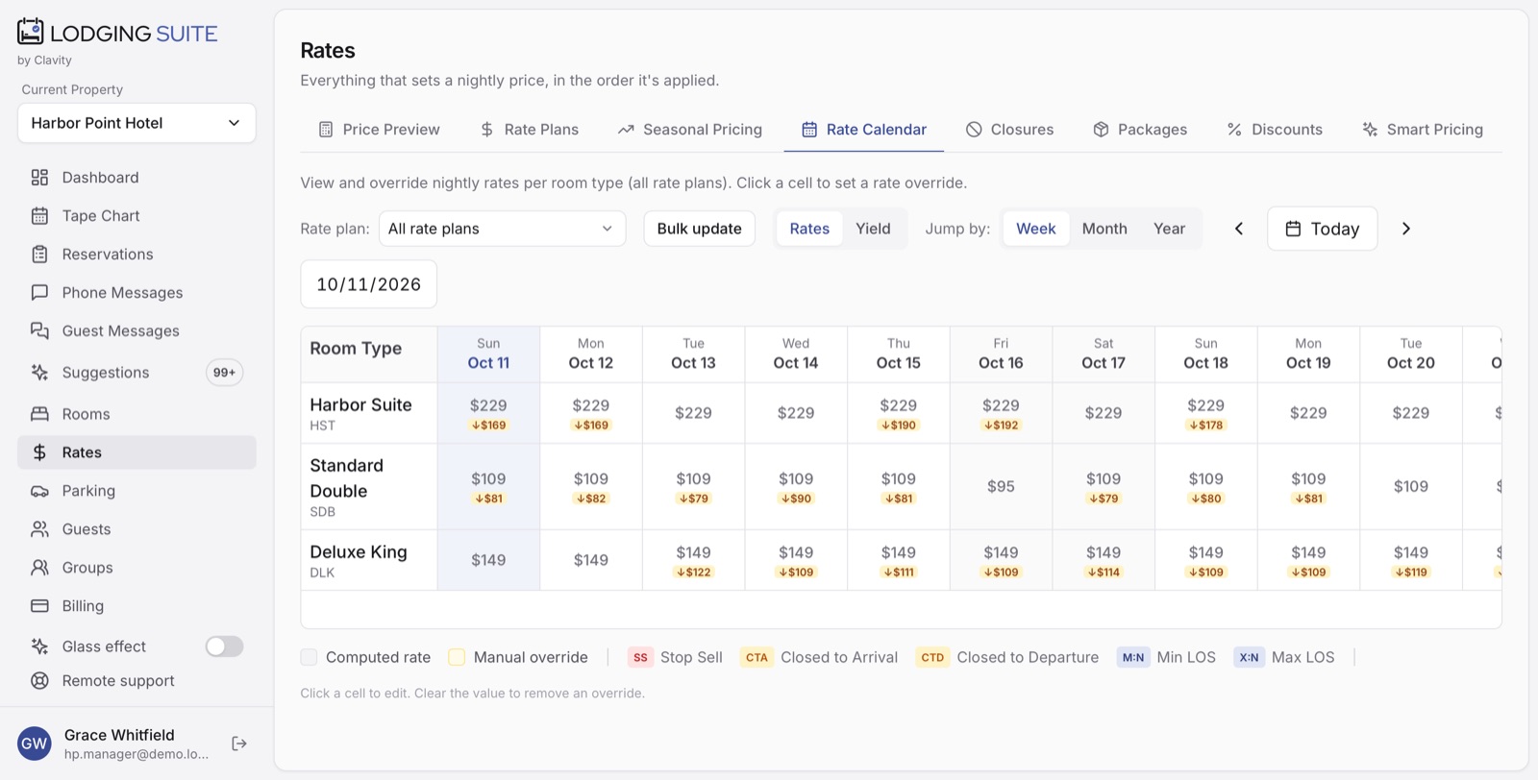The image size is (1538, 780).
Task: Switch to Seasonal Pricing tab
Action: [x=689, y=130]
